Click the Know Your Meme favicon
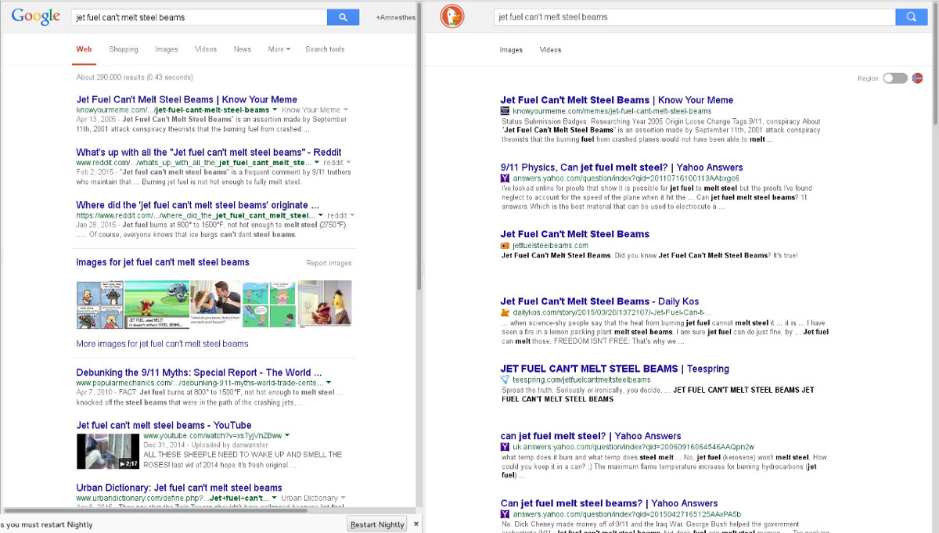The width and height of the screenshot is (939, 533). pyautogui.click(x=505, y=110)
